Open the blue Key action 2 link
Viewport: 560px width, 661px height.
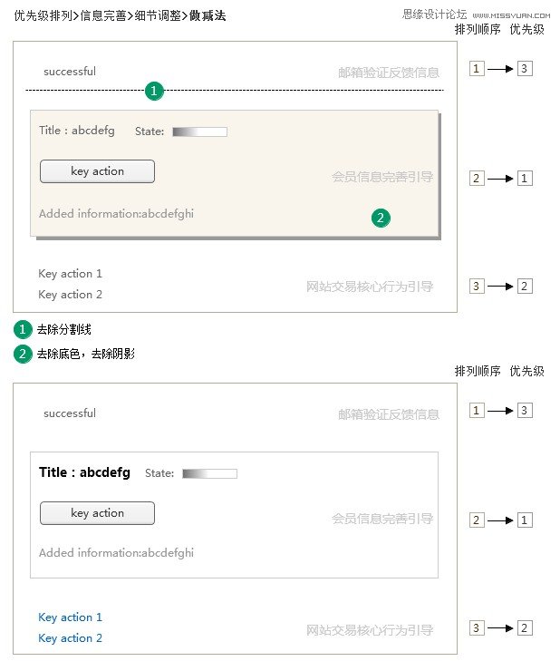70,638
